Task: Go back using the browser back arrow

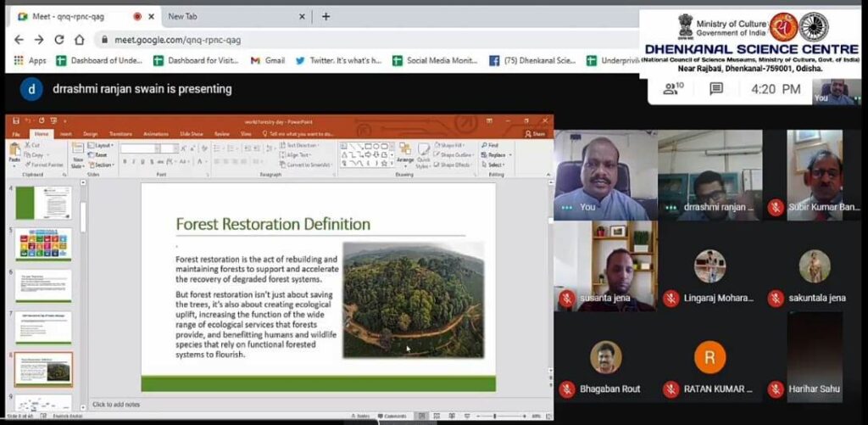Action: coord(19,40)
